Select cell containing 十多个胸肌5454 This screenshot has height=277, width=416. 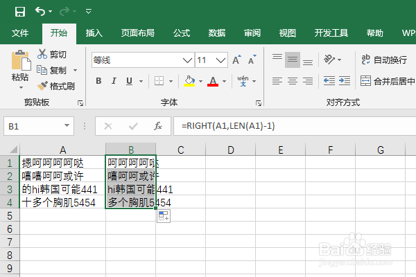(62, 202)
